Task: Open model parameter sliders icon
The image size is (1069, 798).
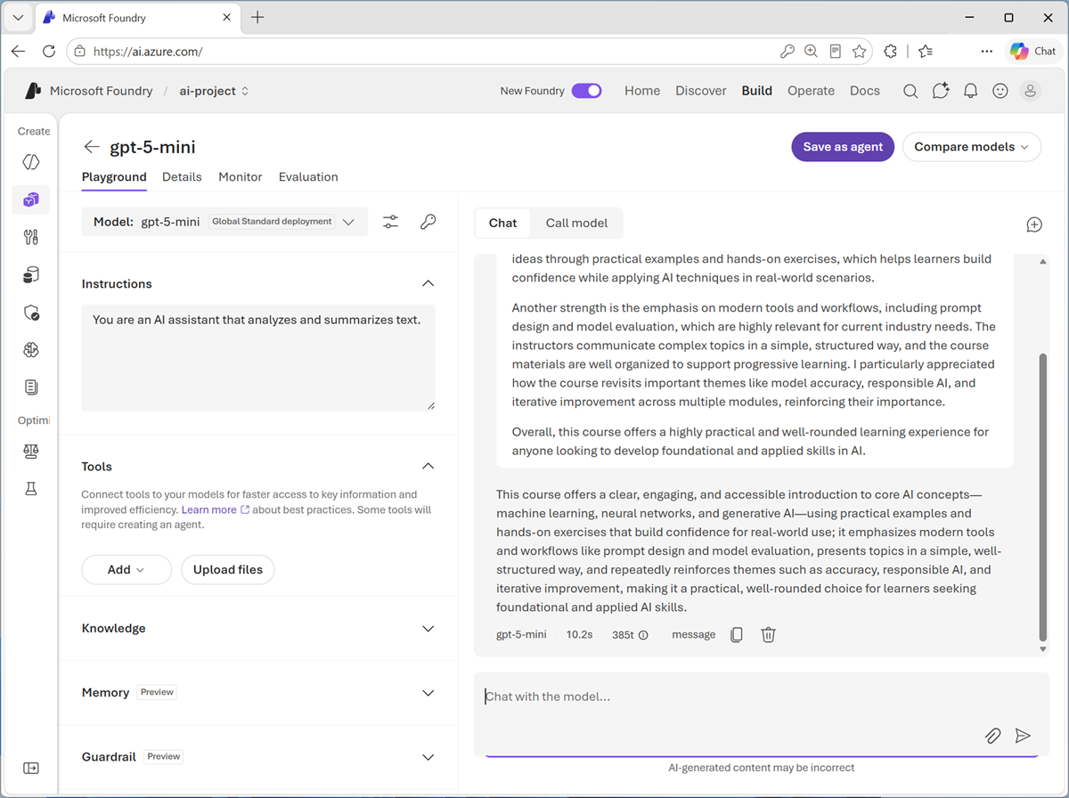Action: click(391, 222)
